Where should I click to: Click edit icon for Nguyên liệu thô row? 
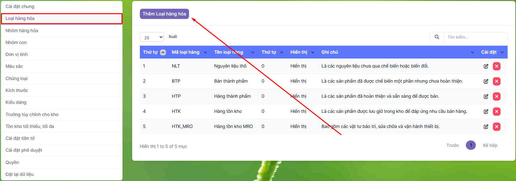tap(486, 66)
